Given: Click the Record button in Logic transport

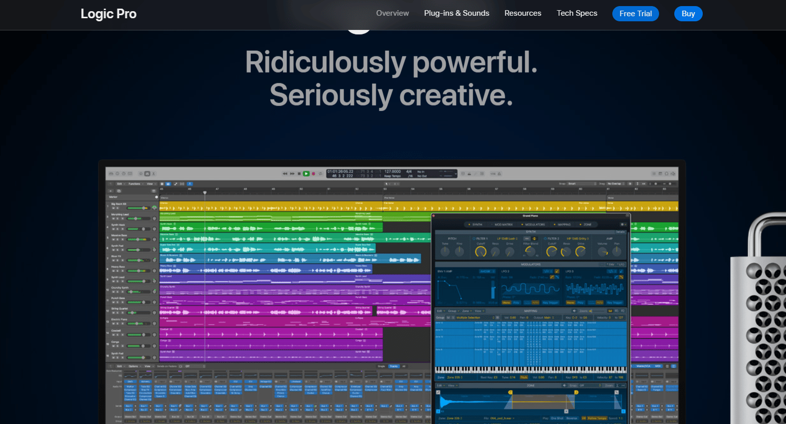Looking at the screenshot, I should point(313,173).
